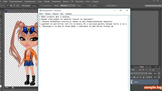Viewport: 162px width, 91px height.
Task: Open the Layers panel flyout menu
Action: click(159, 67)
